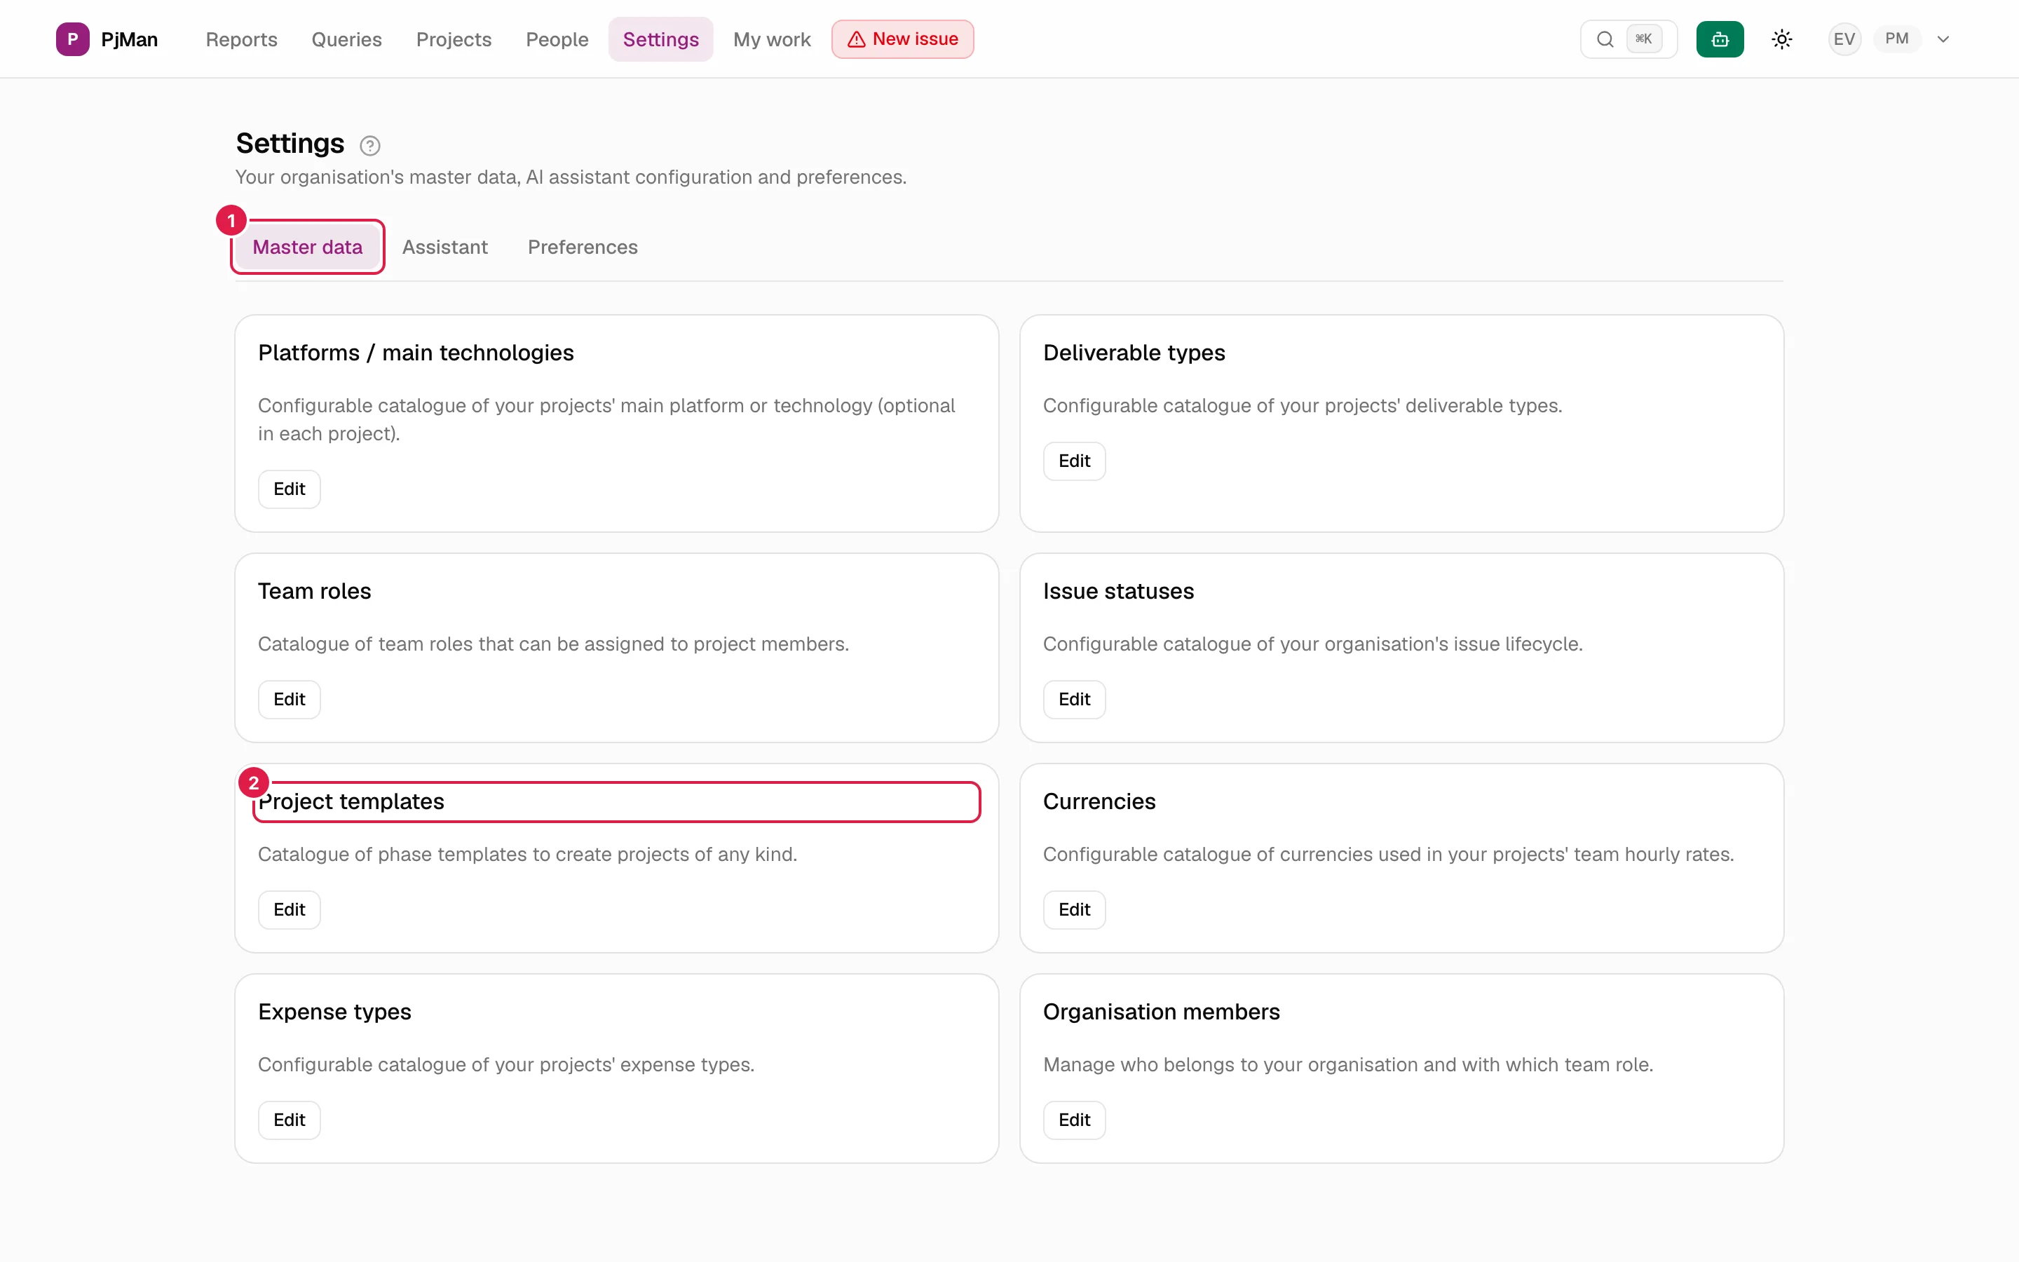2019x1262 pixels.
Task: Expand the user menu chevron
Action: (x=1943, y=39)
